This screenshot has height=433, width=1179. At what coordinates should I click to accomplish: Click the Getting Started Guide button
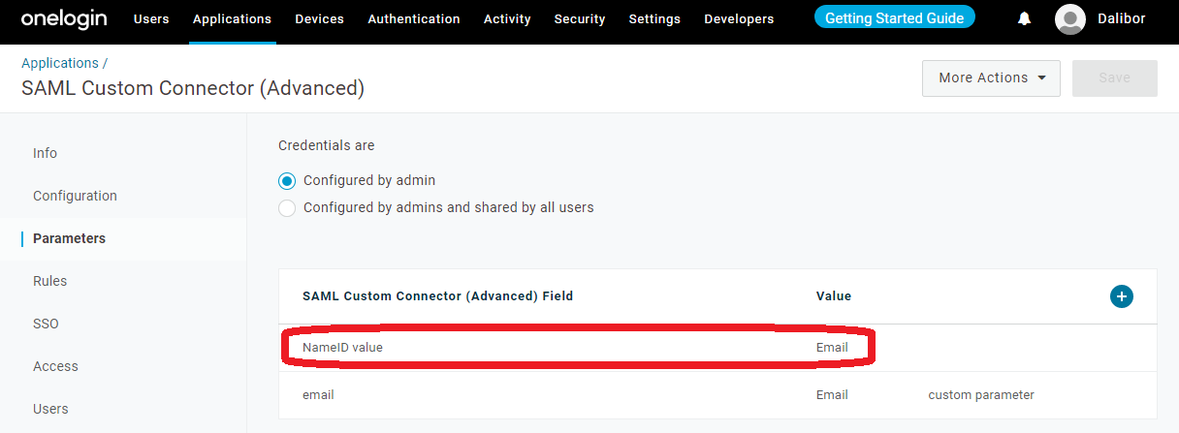tap(894, 18)
